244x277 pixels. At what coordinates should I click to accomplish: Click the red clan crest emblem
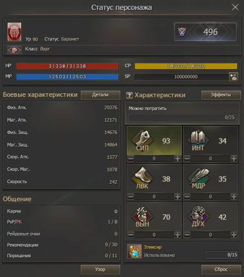click(x=15, y=32)
